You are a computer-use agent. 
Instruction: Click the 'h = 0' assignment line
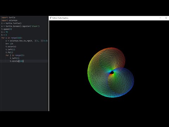[x=4, y=35]
